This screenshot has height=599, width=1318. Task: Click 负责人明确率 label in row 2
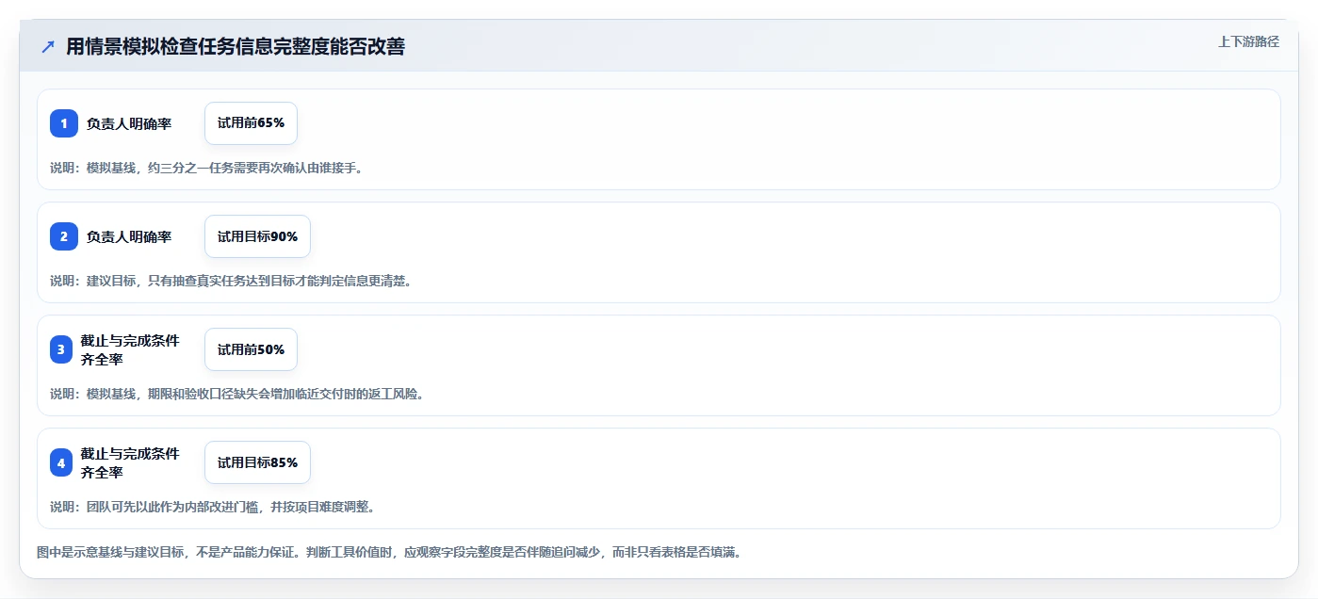129,236
